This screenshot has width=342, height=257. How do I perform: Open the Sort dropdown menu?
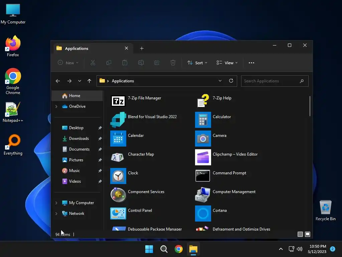point(197,63)
